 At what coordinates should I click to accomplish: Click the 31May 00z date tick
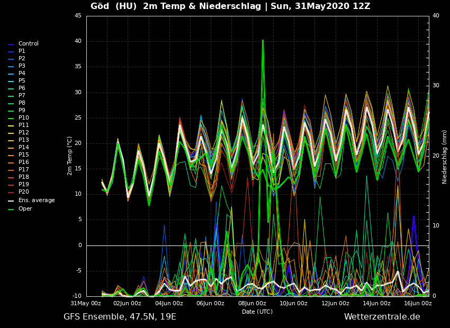click(86, 304)
